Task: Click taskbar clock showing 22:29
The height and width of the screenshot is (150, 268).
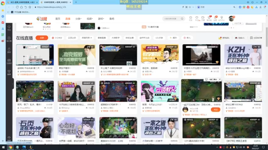Action: (x=255, y=147)
